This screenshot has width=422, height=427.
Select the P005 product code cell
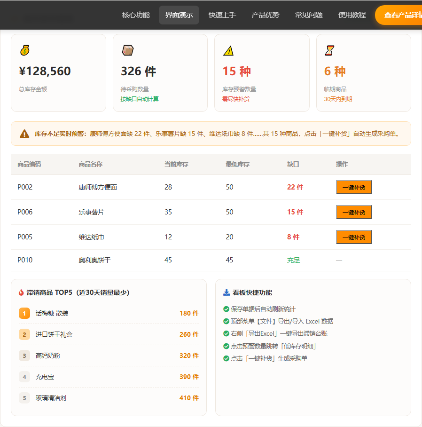(25, 237)
